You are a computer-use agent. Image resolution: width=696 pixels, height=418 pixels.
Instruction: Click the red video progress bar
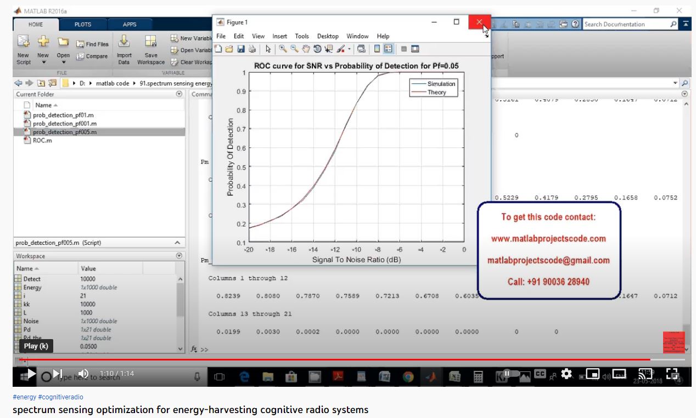[329, 359]
